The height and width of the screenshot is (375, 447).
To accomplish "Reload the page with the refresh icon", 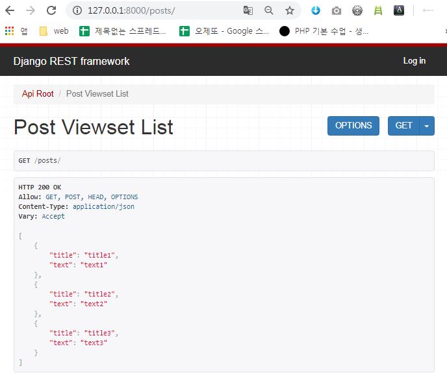I will 51,10.
